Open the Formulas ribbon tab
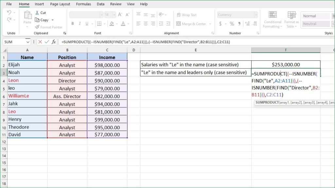Image resolution: width=335 pixels, height=188 pixels. tap(83, 4)
